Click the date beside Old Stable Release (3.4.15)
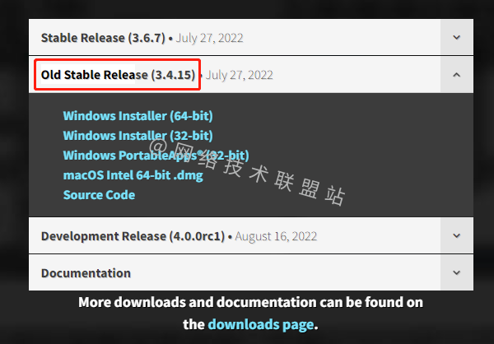Image resolution: width=494 pixels, height=344 pixels. click(239, 75)
